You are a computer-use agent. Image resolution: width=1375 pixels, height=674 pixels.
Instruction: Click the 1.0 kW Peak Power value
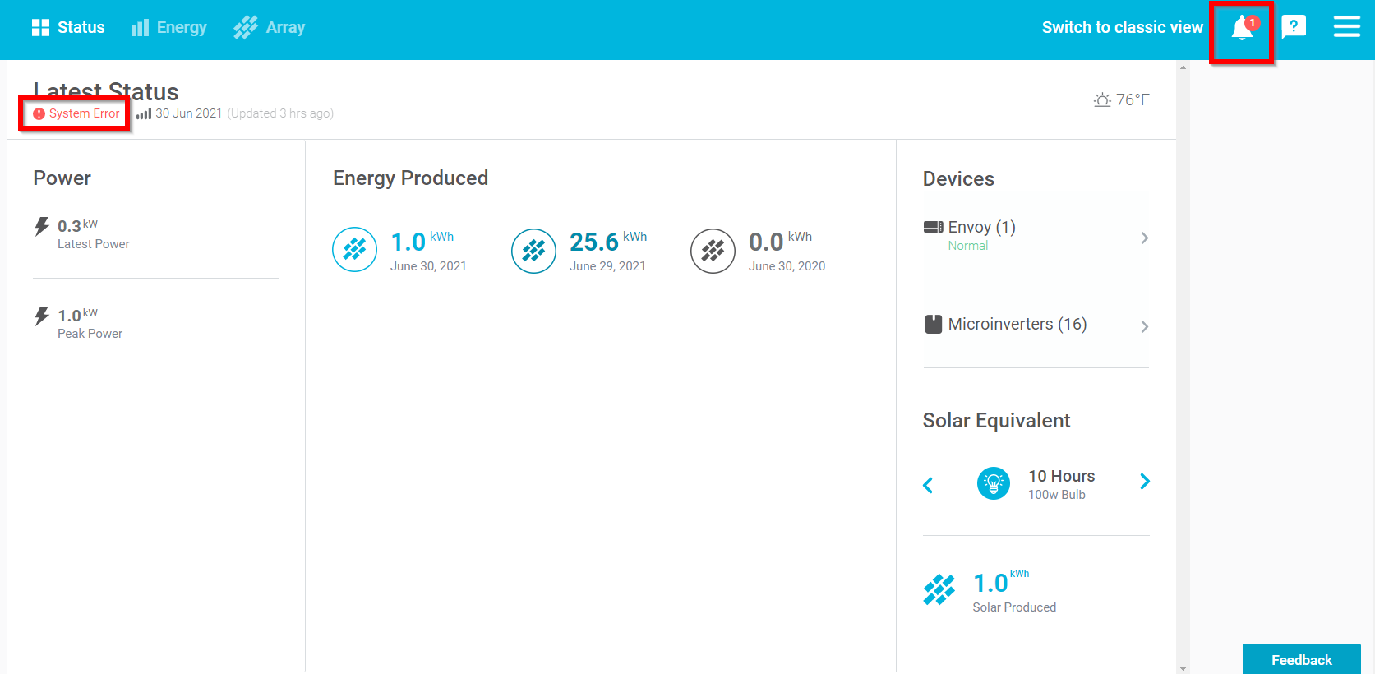pyautogui.click(x=77, y=316)
